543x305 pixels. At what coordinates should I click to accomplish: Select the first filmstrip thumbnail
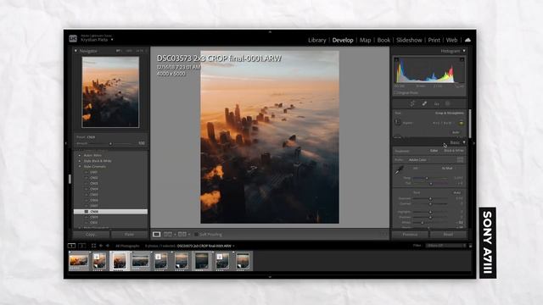click(79, 260)
